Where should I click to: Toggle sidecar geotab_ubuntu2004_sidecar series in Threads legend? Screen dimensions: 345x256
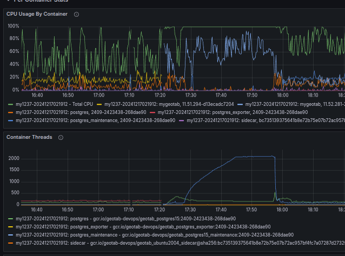[180, 243]
